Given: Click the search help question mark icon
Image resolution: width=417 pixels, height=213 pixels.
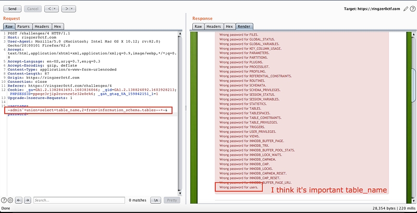Looking at the screenshot, I should tap(5, 200).
